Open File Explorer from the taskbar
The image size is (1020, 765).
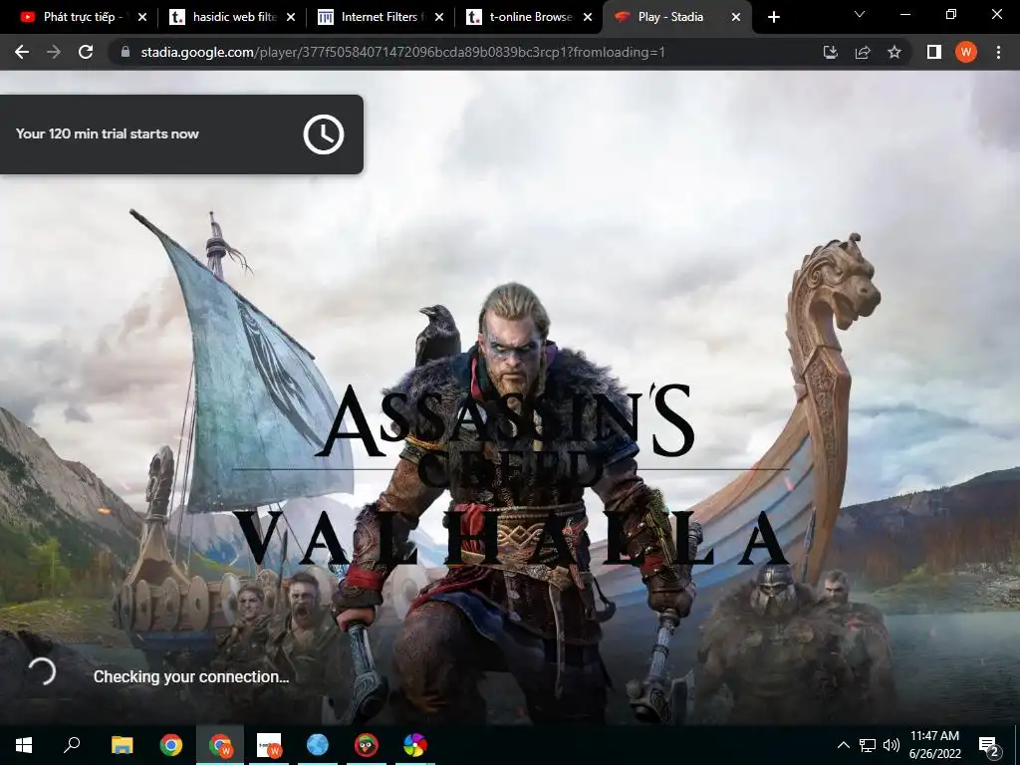click(x=122, y=745)
